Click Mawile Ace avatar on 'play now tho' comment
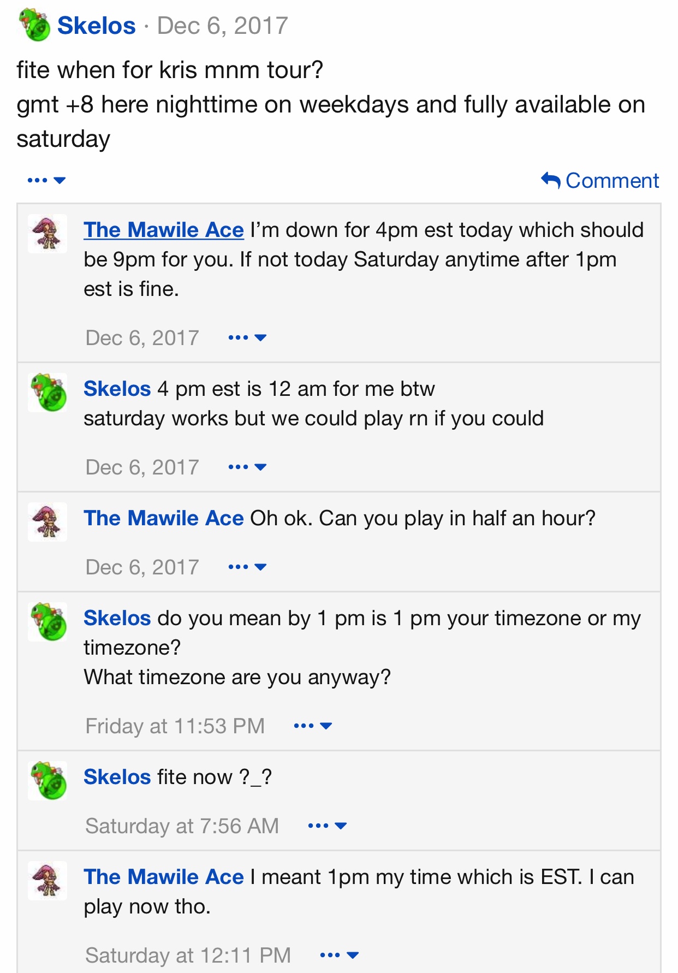678x973 pixels. 47,880
